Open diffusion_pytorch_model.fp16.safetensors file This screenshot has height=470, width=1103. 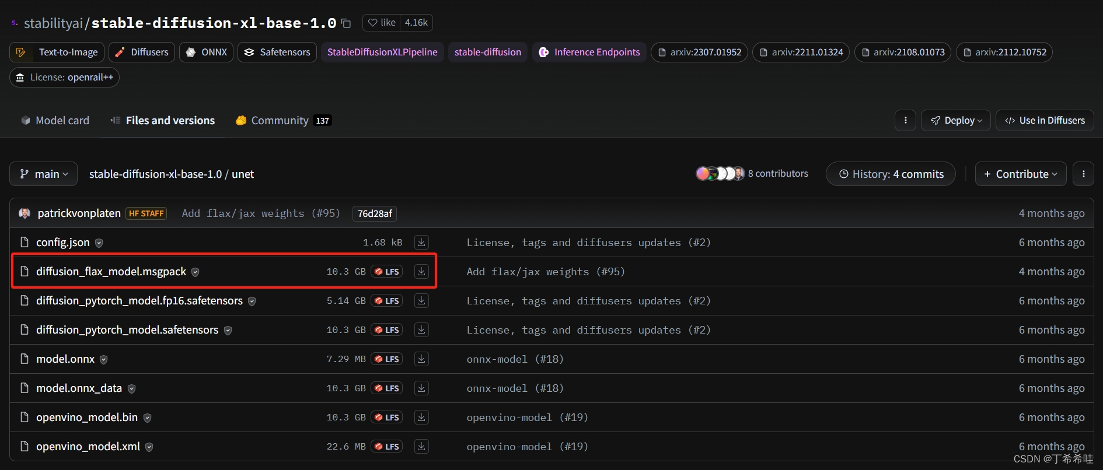(139, 300)
